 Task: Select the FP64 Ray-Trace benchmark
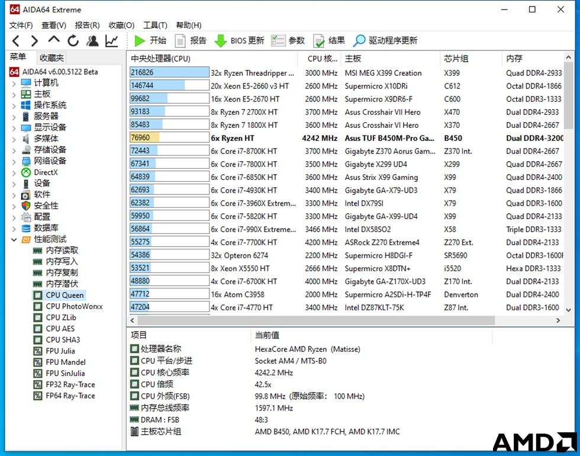point(64,396)
